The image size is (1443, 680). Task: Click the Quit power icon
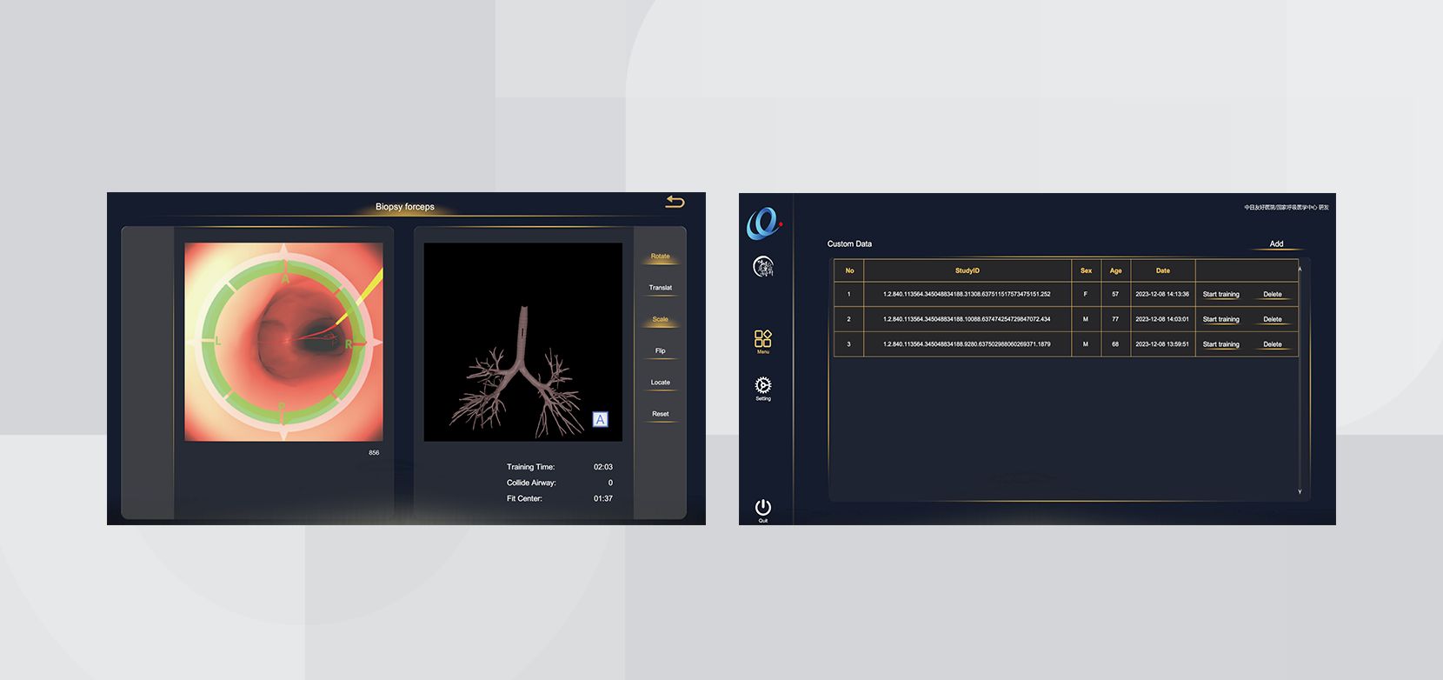762,510
